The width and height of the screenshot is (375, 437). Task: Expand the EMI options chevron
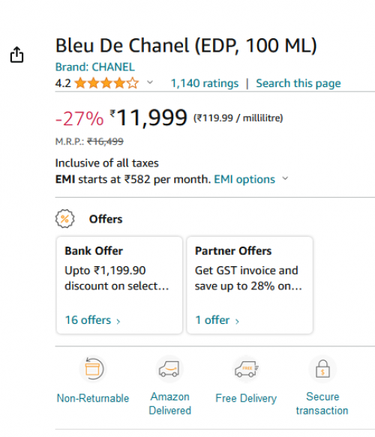(285, 178)
